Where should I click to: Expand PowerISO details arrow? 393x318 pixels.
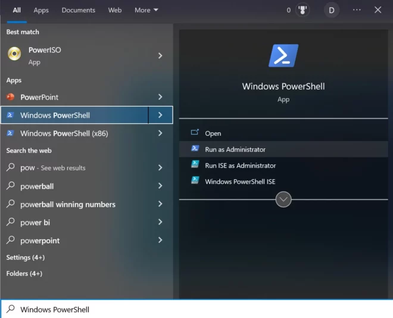160,55
